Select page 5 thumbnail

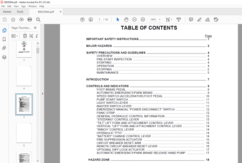[24, 105]
